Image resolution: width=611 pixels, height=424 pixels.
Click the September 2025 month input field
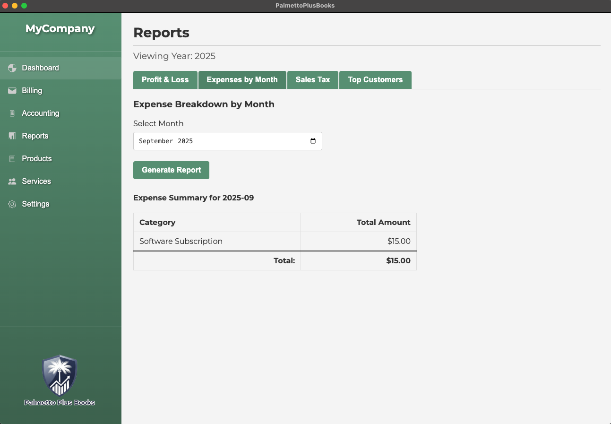tap(217, 141)
